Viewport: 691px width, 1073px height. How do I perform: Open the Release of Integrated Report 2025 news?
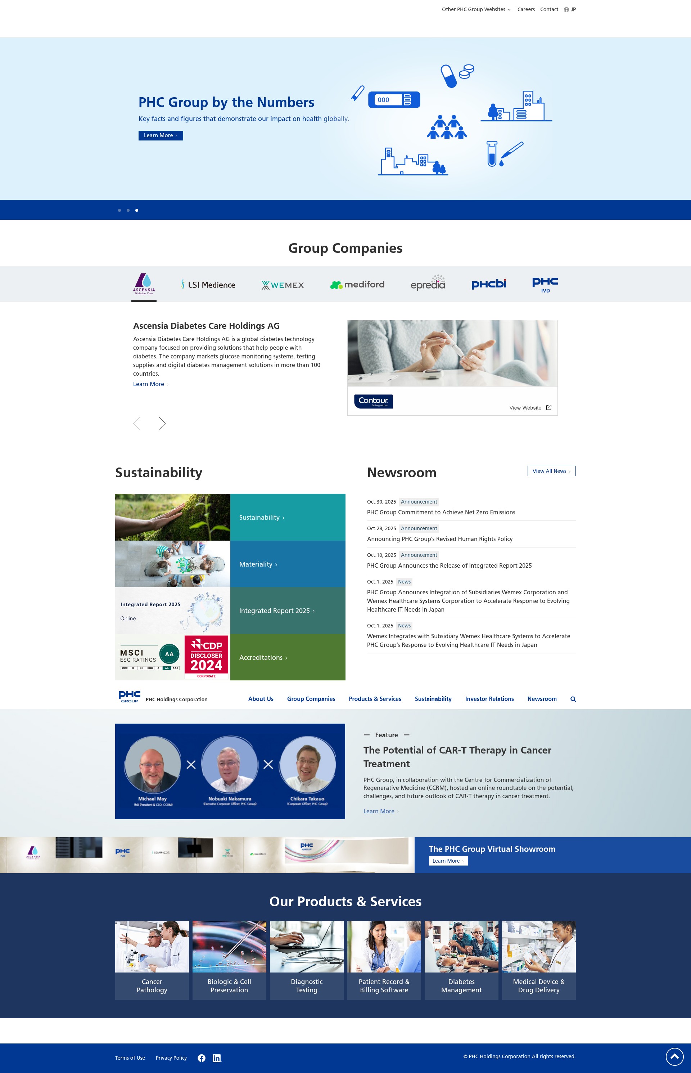click(449, 566)
